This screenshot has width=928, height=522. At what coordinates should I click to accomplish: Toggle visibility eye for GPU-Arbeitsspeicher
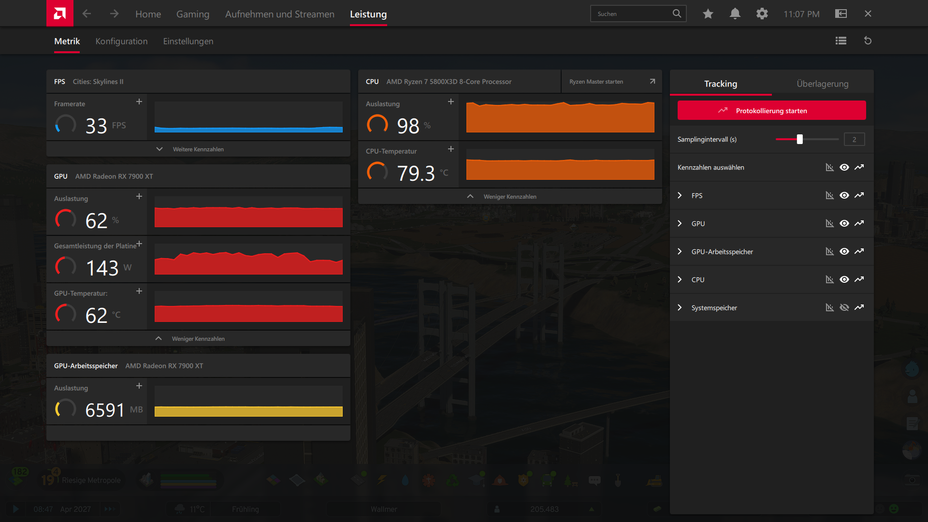tap(844, 251)
